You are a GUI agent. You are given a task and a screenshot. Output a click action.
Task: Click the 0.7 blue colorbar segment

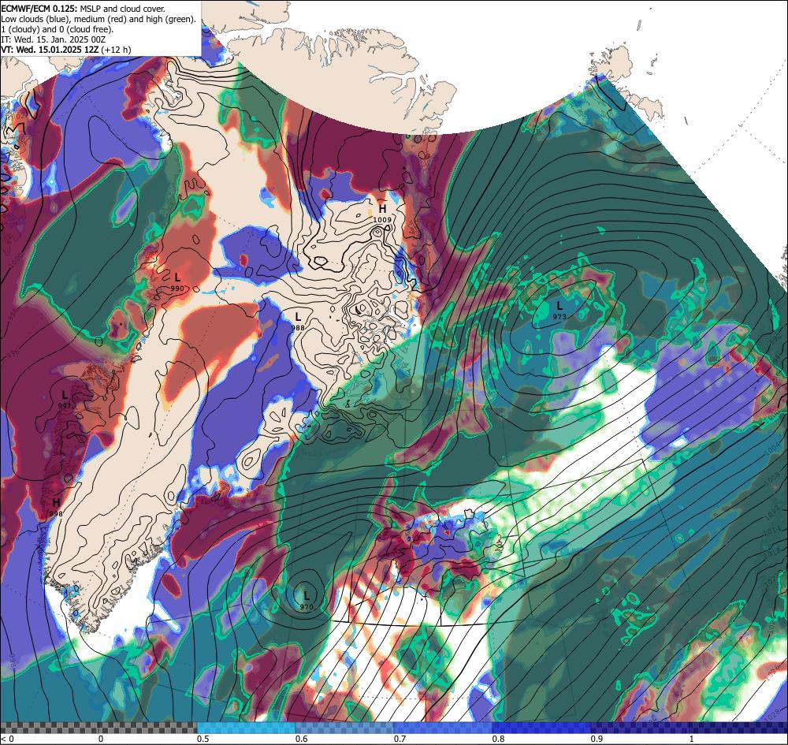(443, 728)
